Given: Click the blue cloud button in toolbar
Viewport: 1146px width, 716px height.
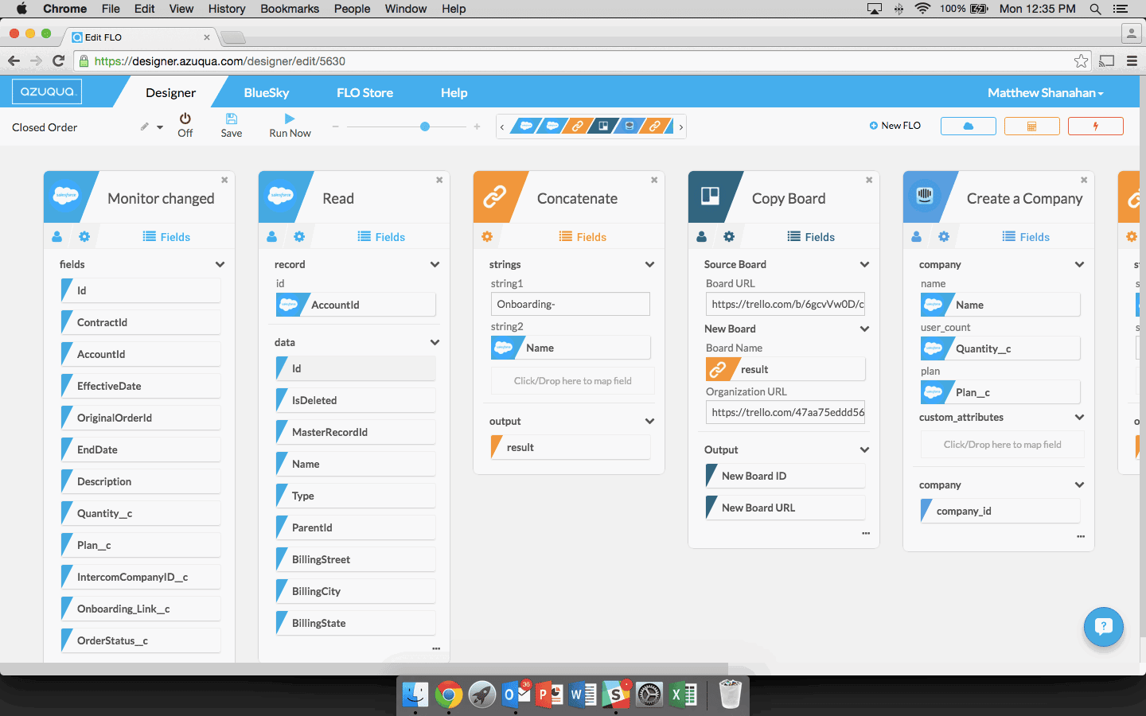Looking at the screenshot, I should point(969,126).
